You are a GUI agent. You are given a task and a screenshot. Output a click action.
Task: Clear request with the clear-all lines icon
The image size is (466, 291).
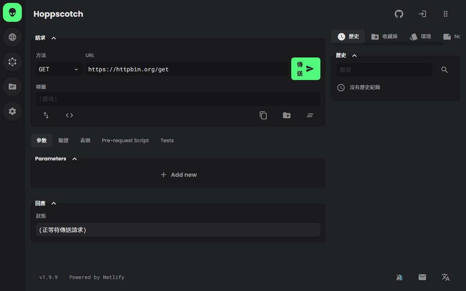coord(310,115)
